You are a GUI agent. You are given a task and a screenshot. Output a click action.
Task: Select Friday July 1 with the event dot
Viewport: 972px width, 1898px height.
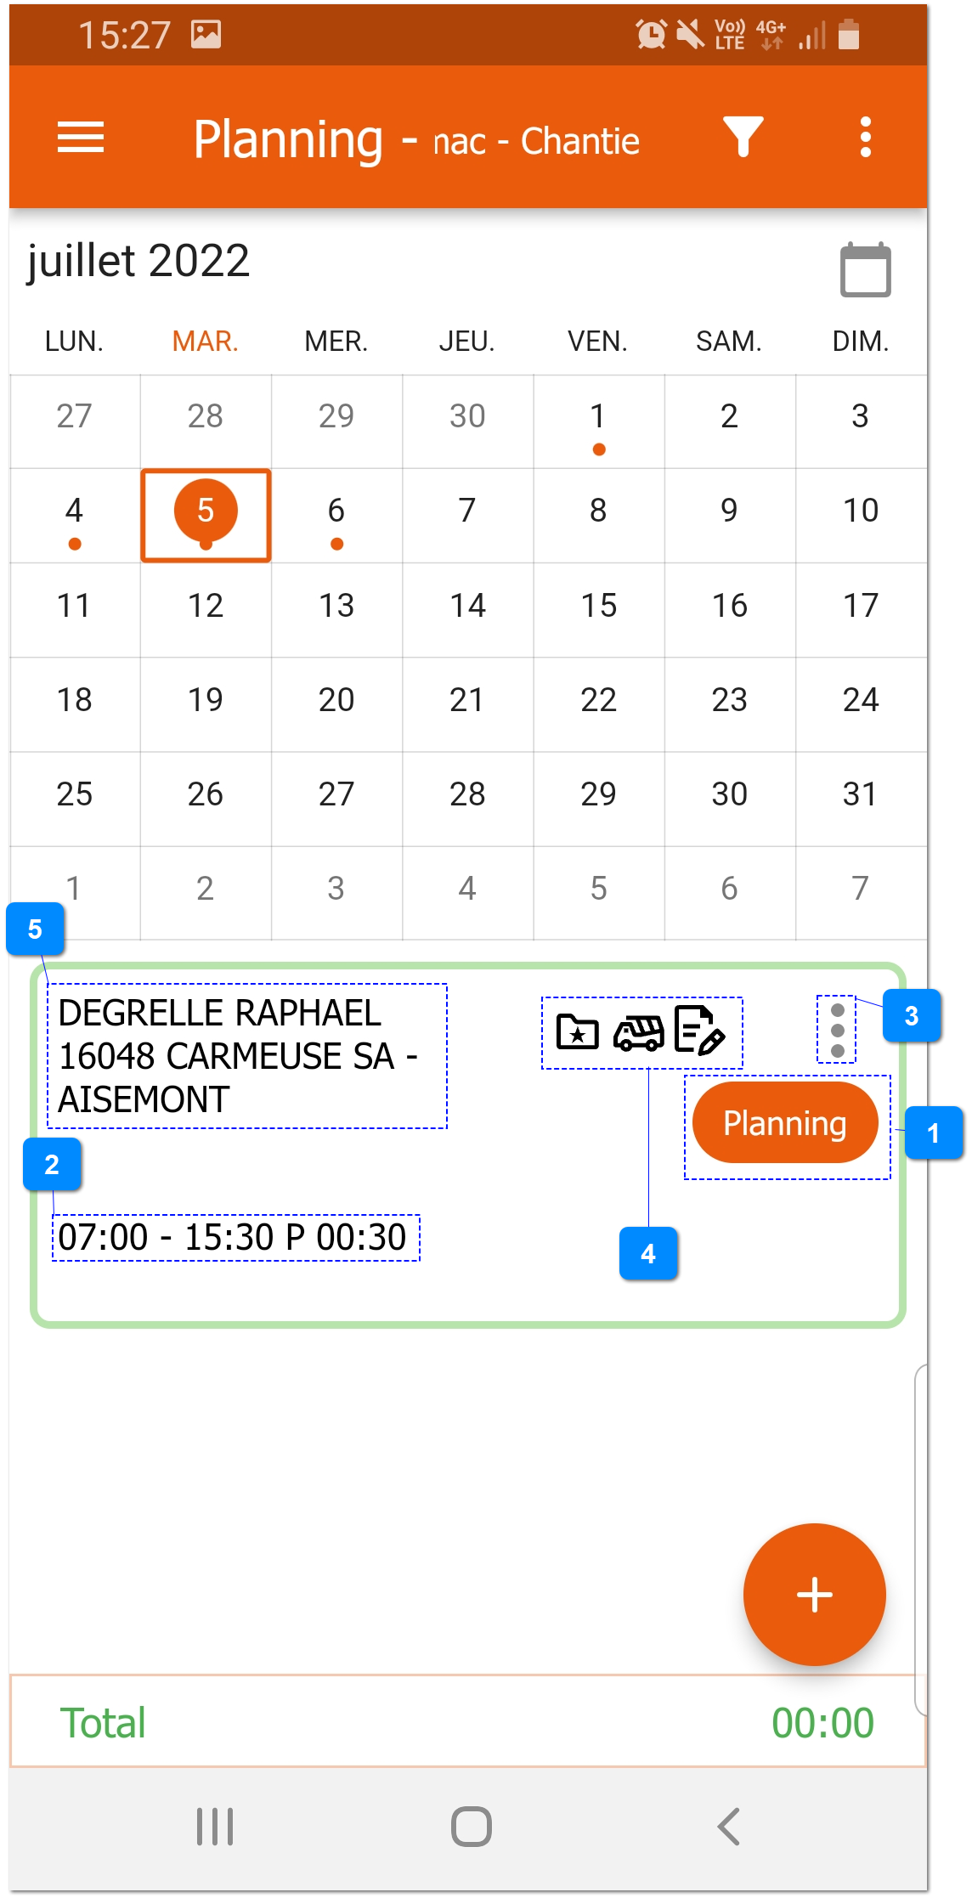597,416
